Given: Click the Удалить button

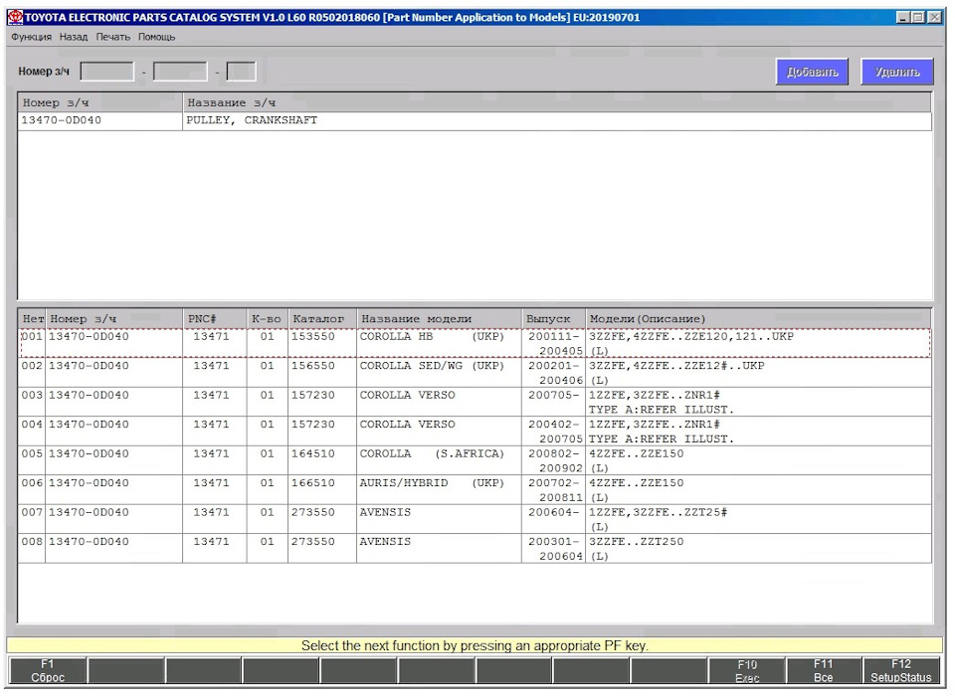Looking at the screenshot, I should [x=897, y=72].
